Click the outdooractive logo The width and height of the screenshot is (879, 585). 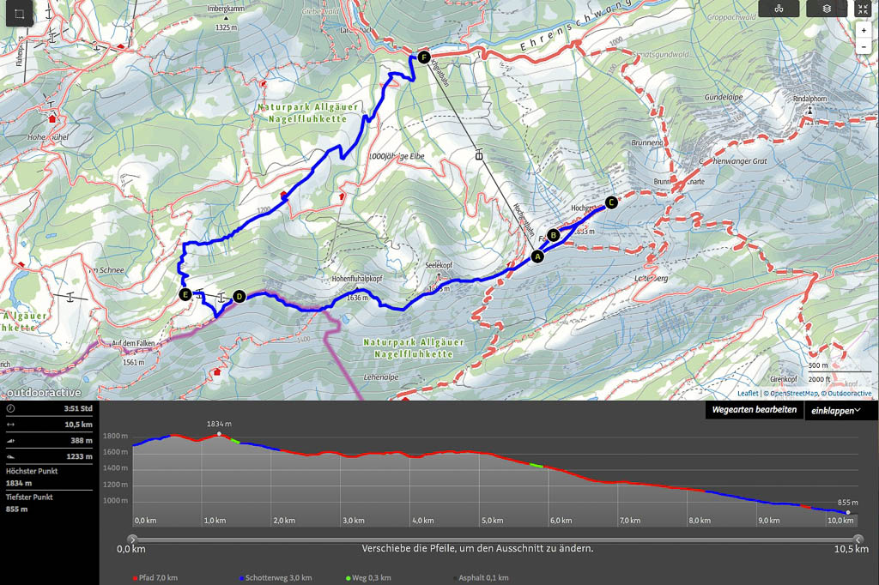click(x=43, y=393)
